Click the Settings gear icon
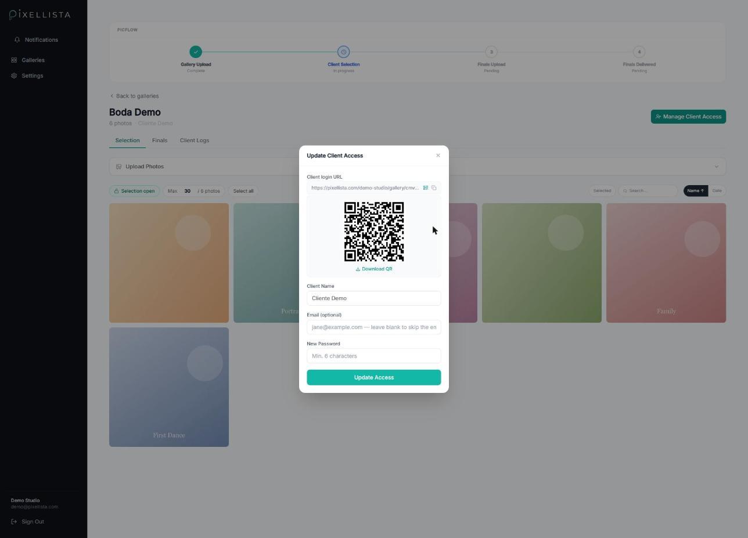 (x=14, y=76)
